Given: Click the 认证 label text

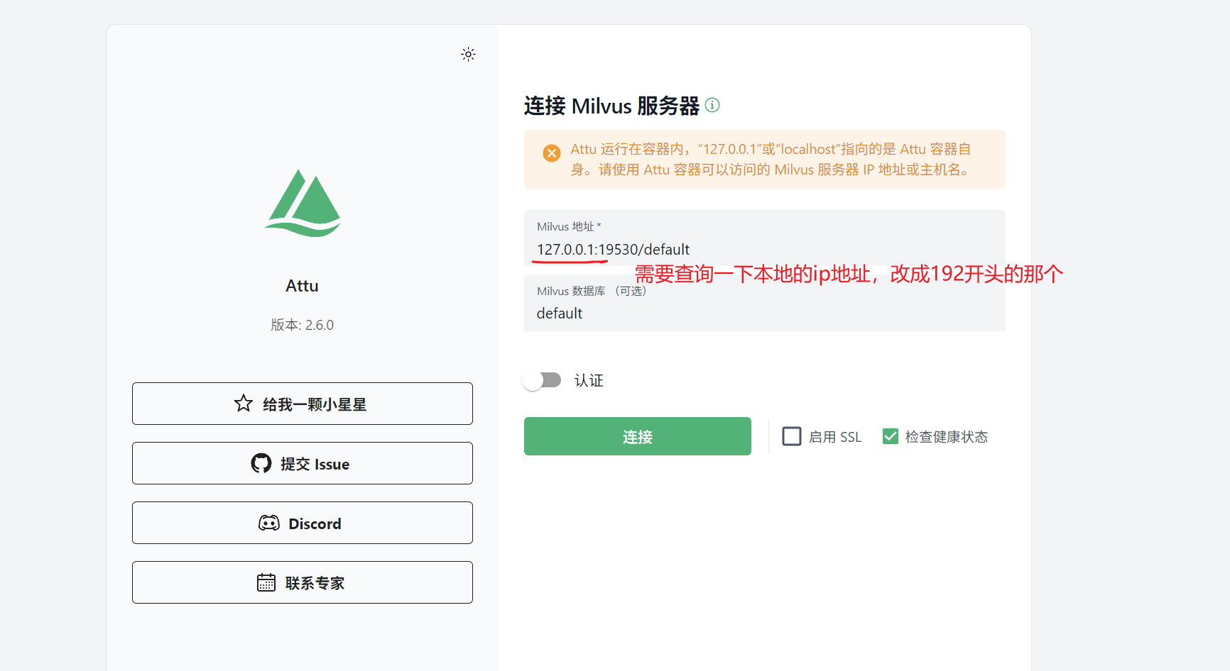Looking at the screenshot, I should 589,381.
